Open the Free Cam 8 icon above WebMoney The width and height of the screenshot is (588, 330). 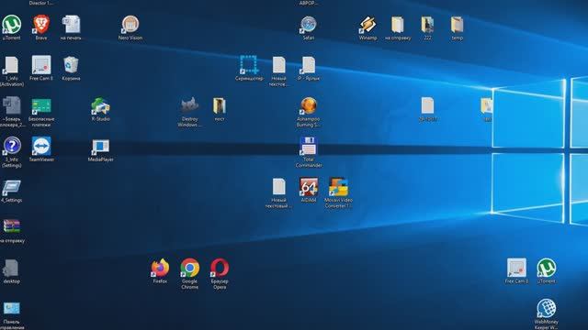point(516,268)
